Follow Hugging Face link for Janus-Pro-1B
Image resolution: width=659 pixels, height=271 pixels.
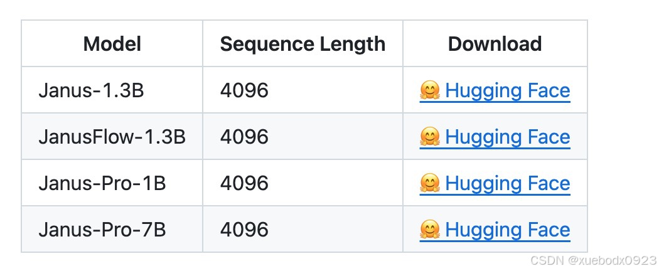[507, 183]
